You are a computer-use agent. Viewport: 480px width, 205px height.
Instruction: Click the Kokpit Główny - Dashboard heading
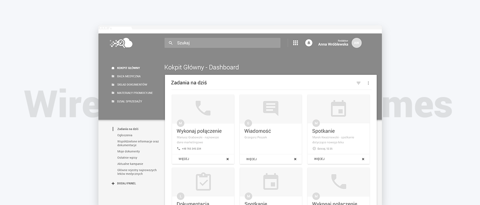[202, 67]
